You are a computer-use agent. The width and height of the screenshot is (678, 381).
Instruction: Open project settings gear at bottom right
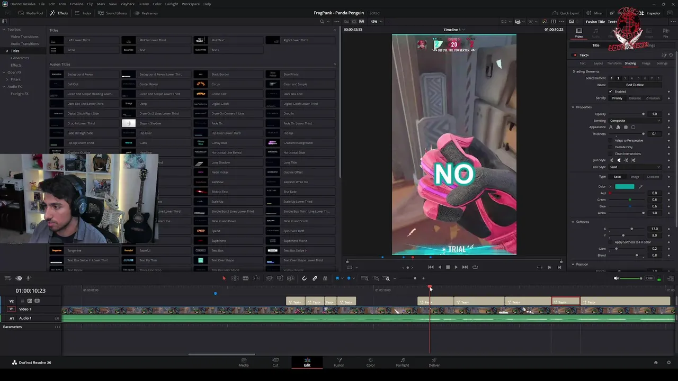(670, 362)
